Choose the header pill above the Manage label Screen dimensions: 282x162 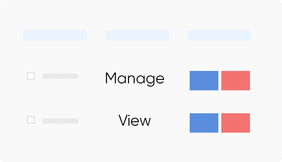(x=137, y=35)
